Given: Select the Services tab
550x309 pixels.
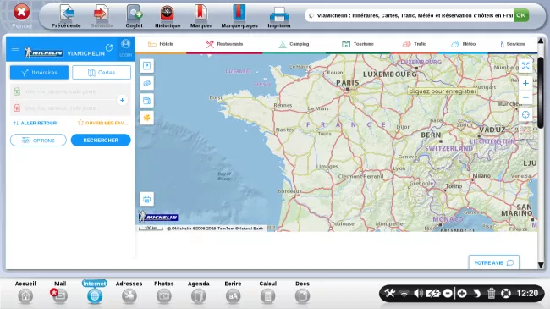Looking at the screenshot, I should coord(512,44).
